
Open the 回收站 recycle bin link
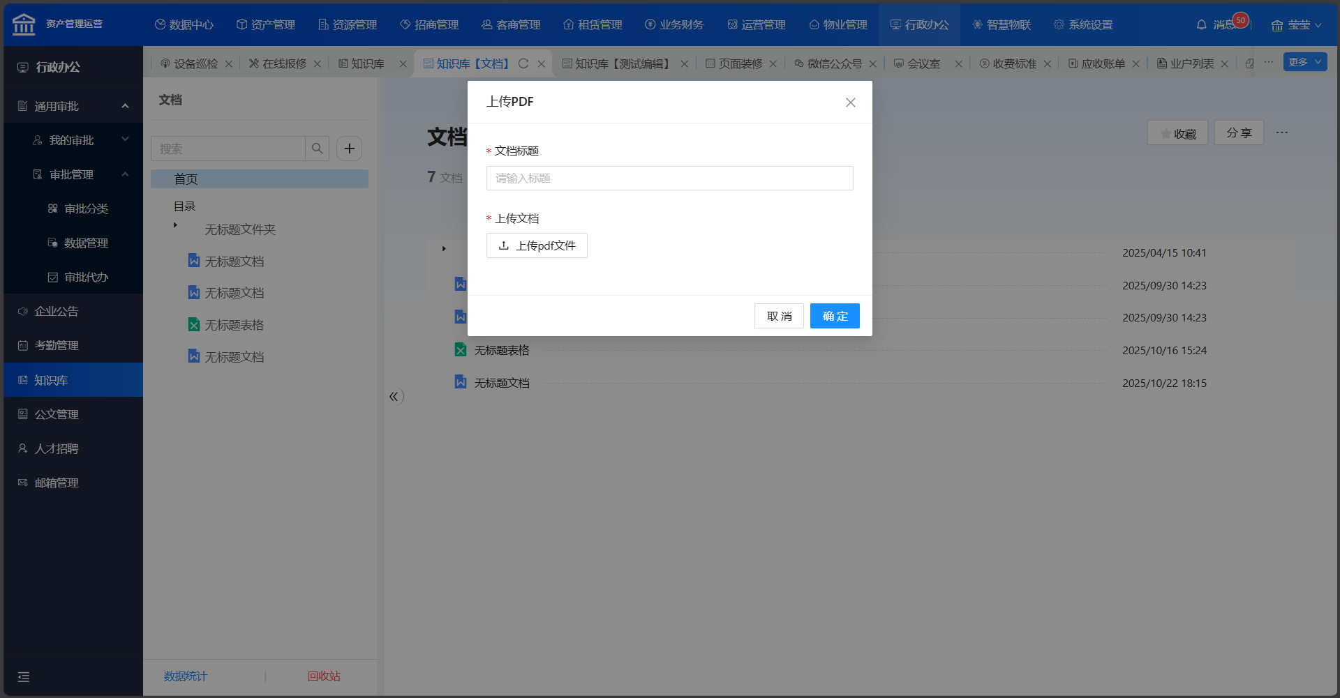324,676
